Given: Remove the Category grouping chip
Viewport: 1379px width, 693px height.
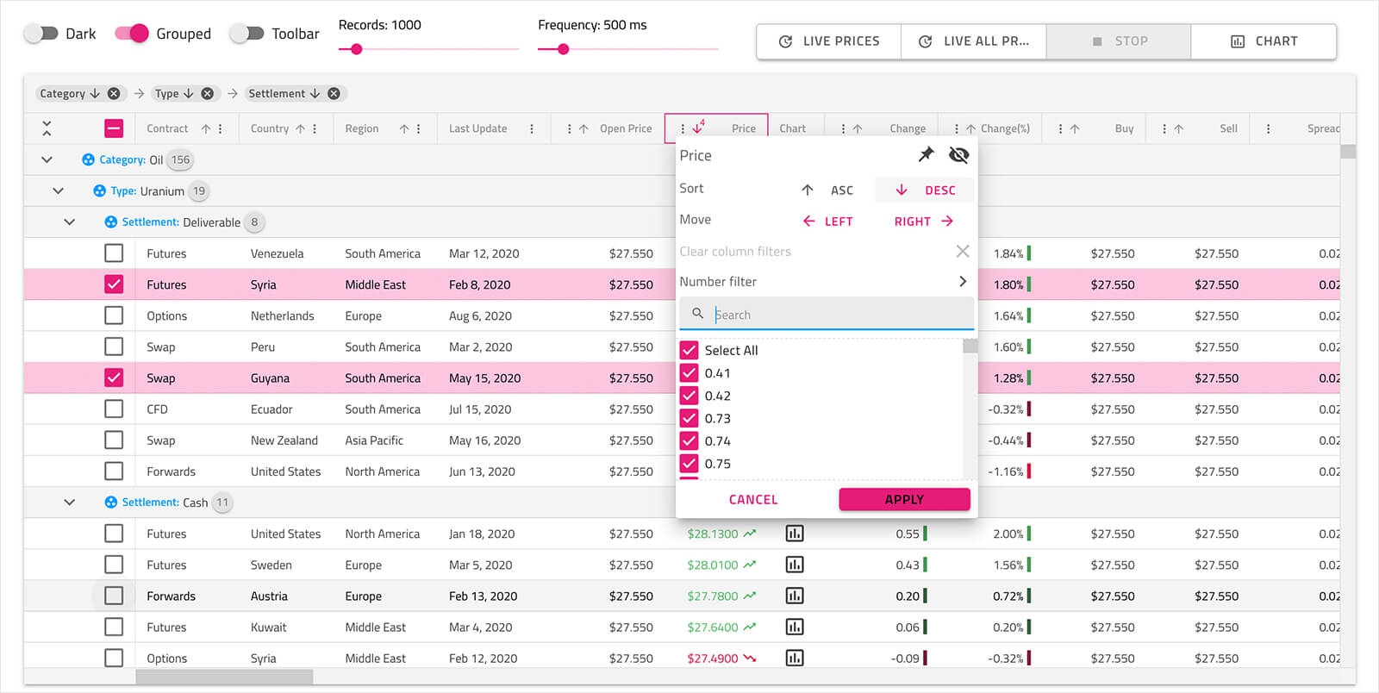Looking at the screenshot, I should pos(114,93).
